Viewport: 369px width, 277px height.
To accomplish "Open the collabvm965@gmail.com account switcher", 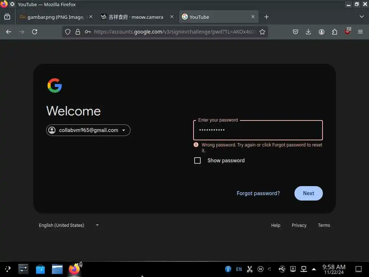I will (x=88, y=130).
